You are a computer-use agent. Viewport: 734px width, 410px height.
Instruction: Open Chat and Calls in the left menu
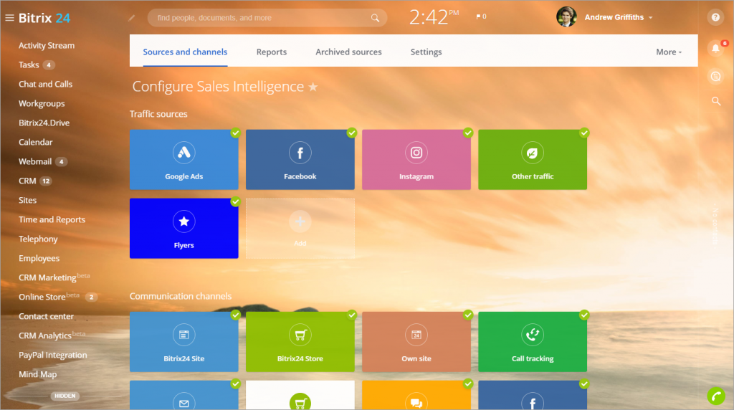point(45,85)
